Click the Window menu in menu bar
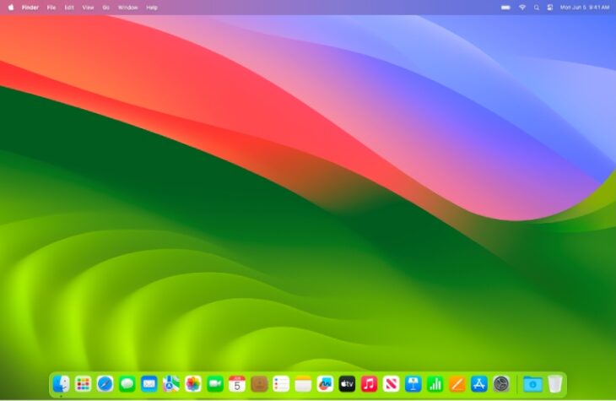The height and width of the screenshot is (401, 616). 127,7
